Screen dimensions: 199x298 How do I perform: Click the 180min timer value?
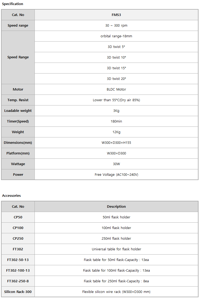(116, 121)
